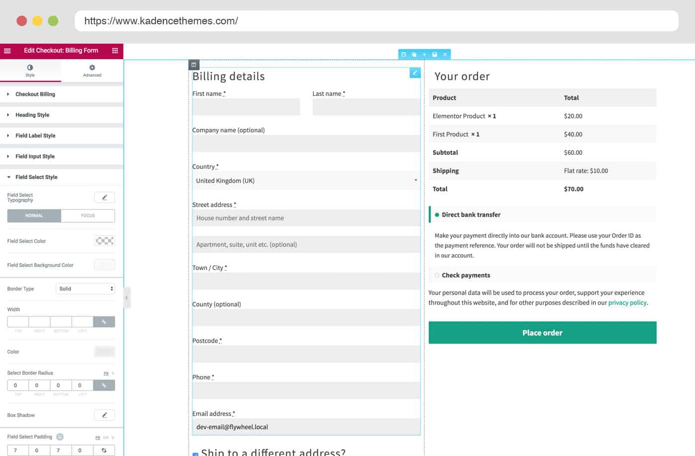Switch to the Advanced tab
The image size is (695, 456).
point(92,70)
